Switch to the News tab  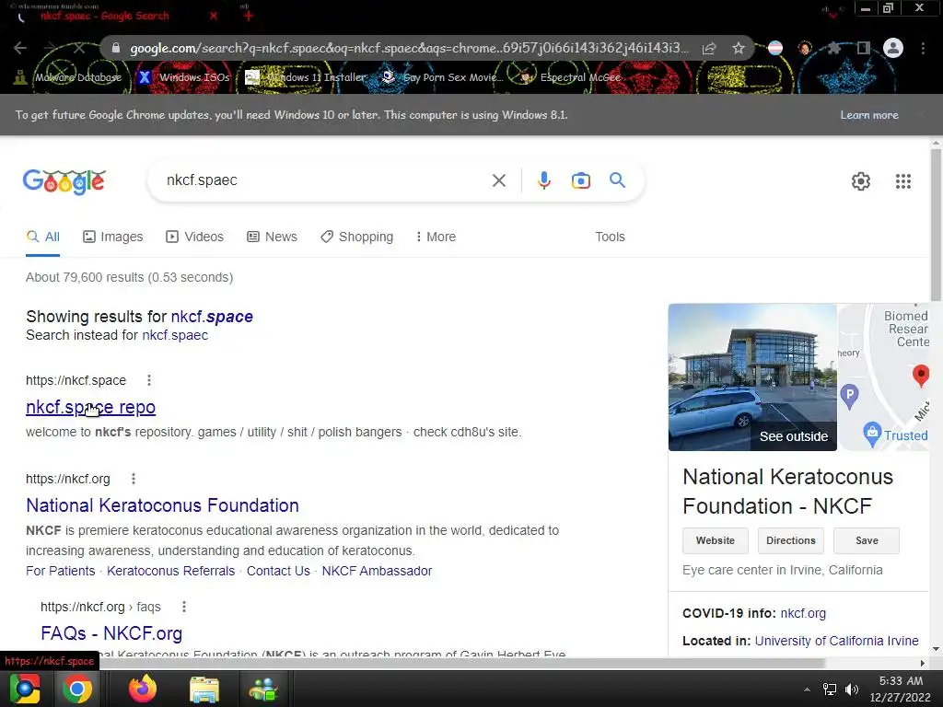272,237
